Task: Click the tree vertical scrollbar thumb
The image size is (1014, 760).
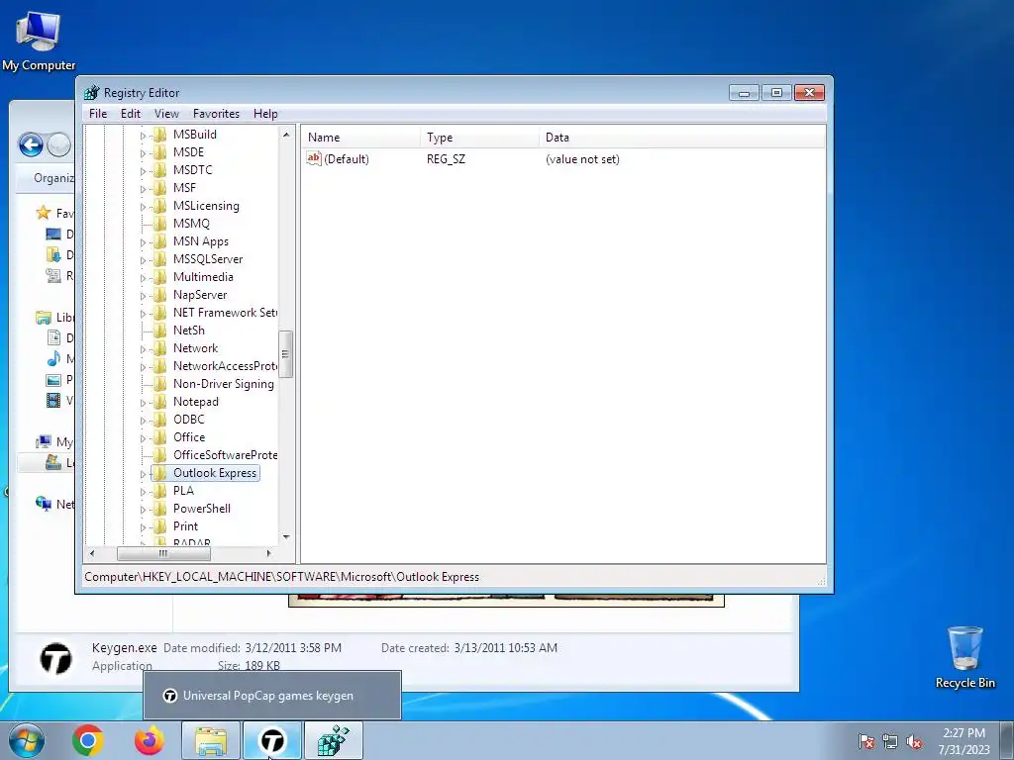Action: 285,354
